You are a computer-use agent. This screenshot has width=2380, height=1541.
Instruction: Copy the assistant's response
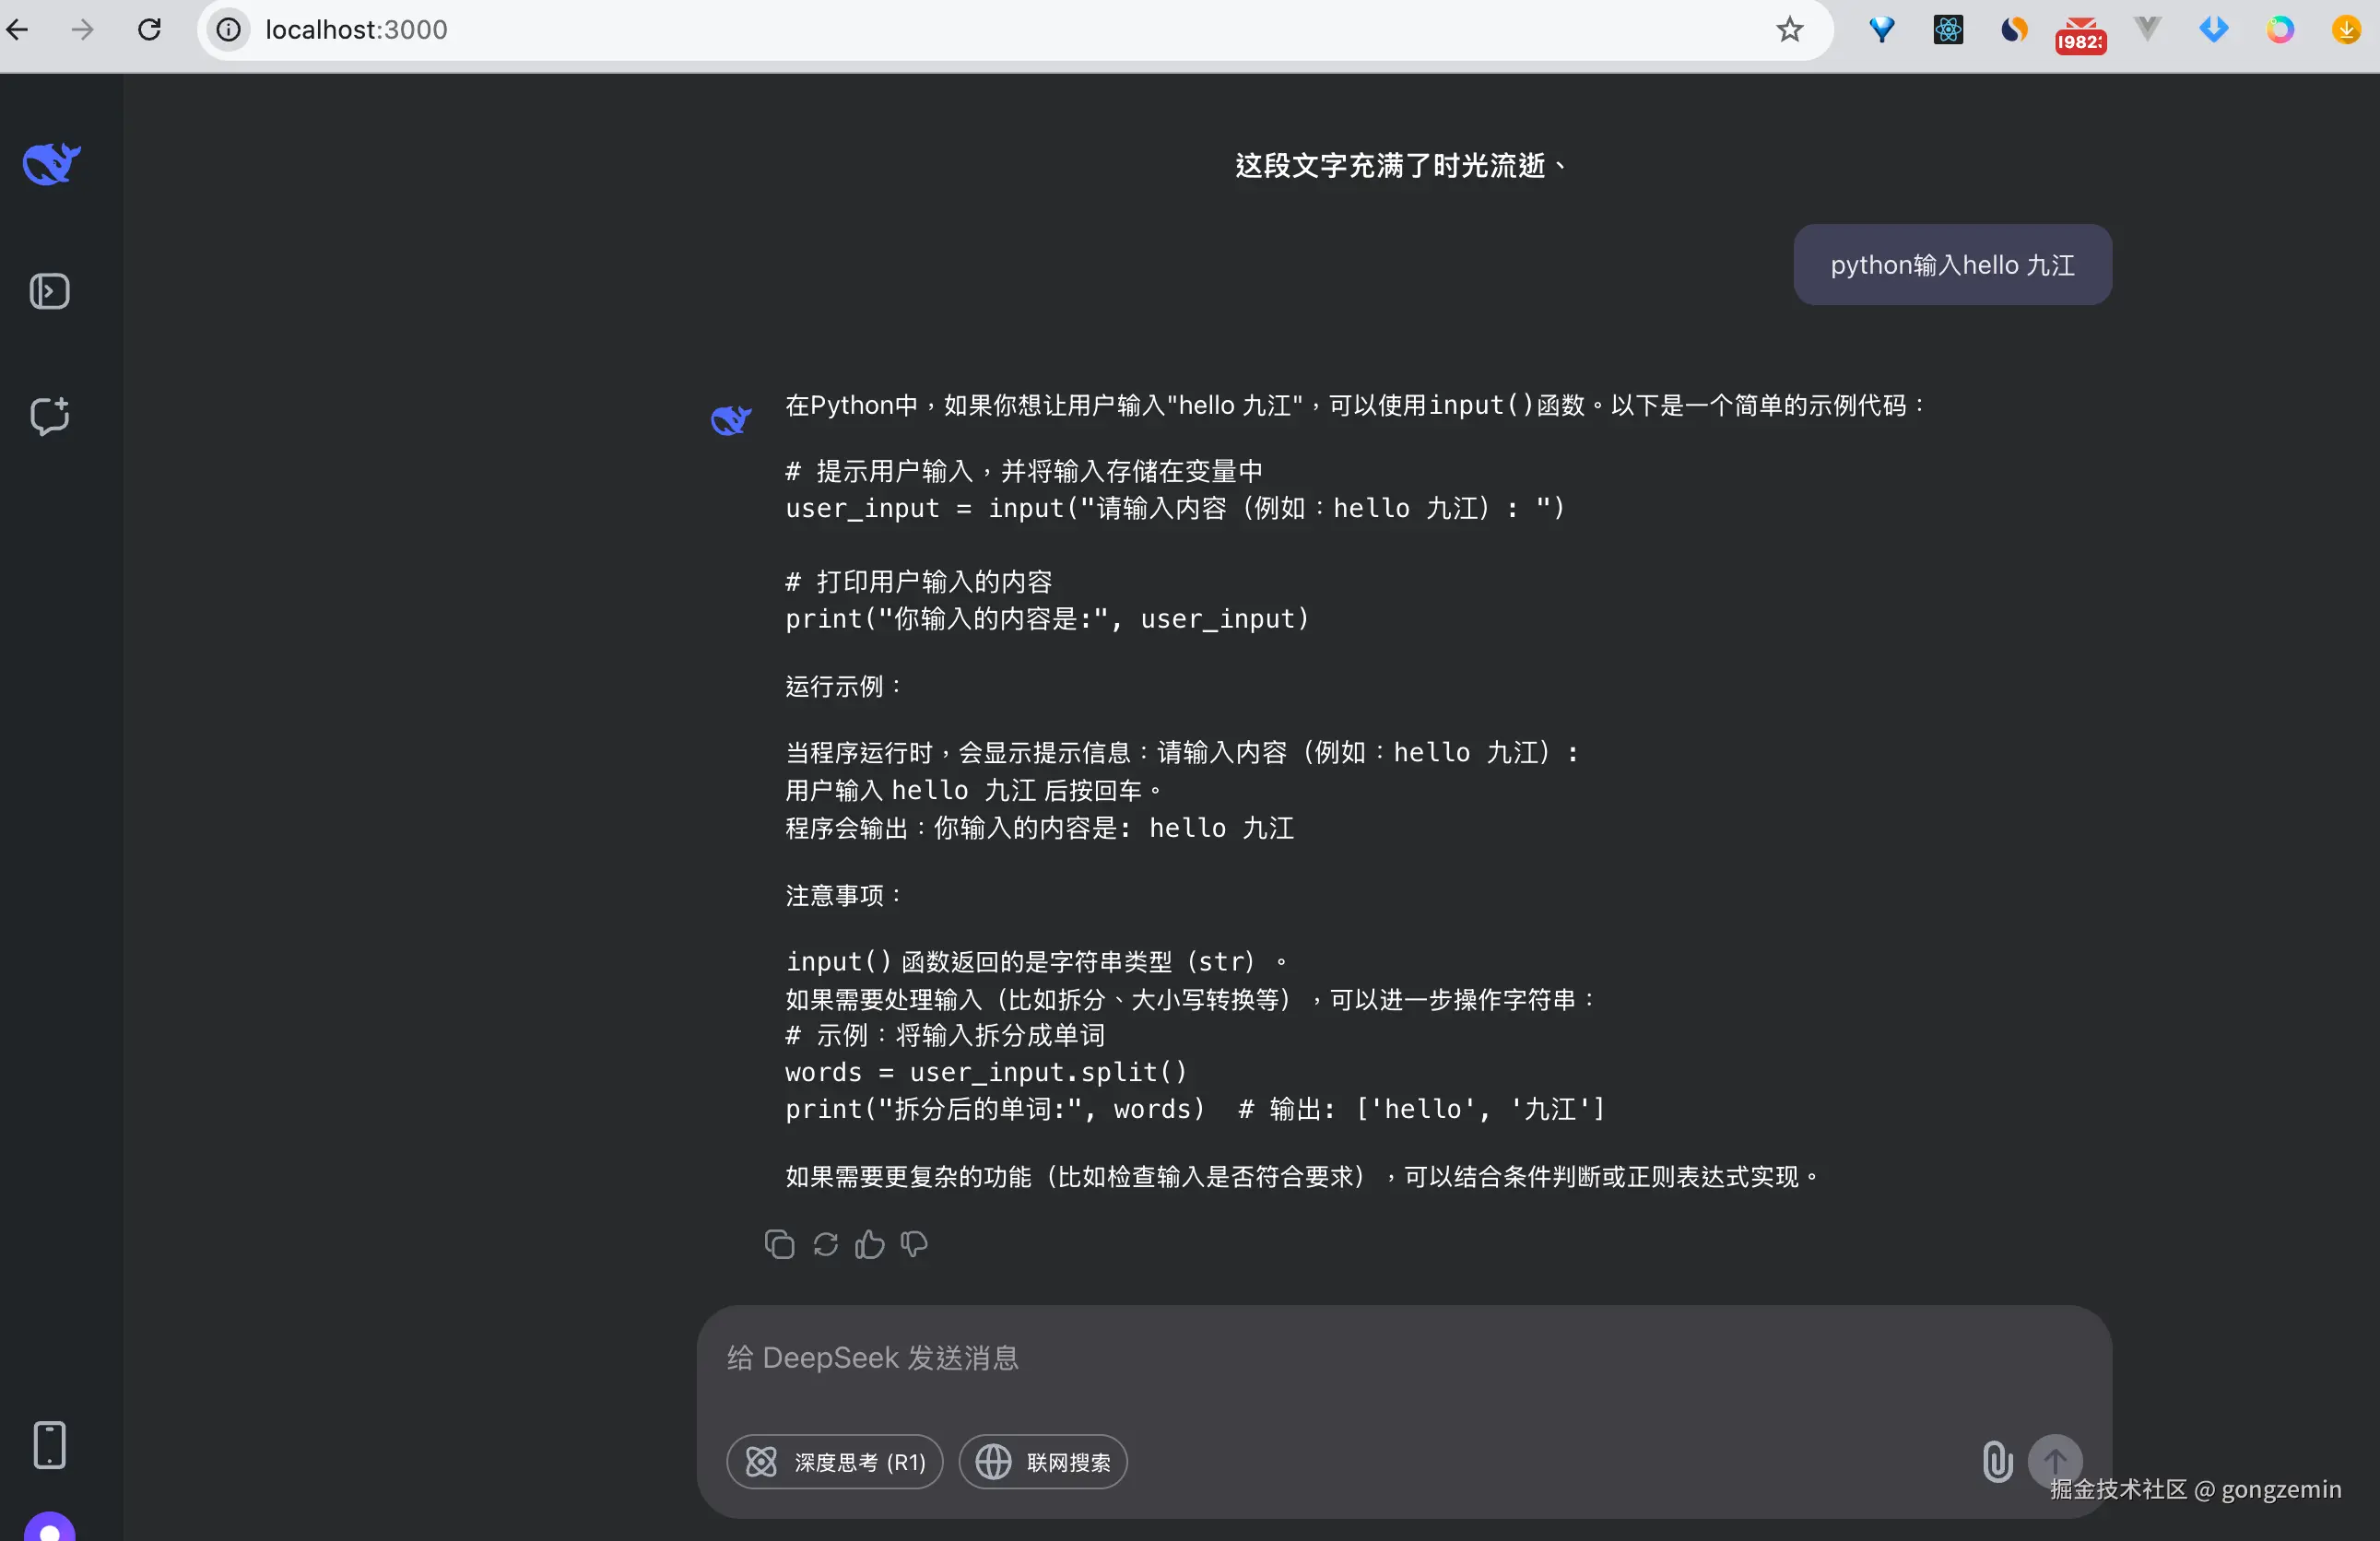[779, 1243]
